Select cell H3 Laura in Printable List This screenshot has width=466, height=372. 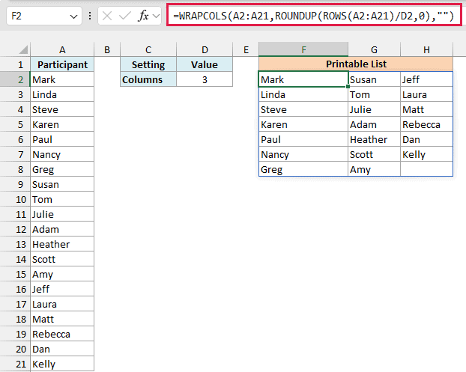coord(426,94)
